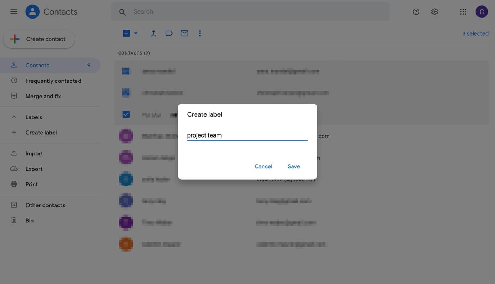Open the selection dropdown arrow

pyautogui.click(x=136, y=33)
